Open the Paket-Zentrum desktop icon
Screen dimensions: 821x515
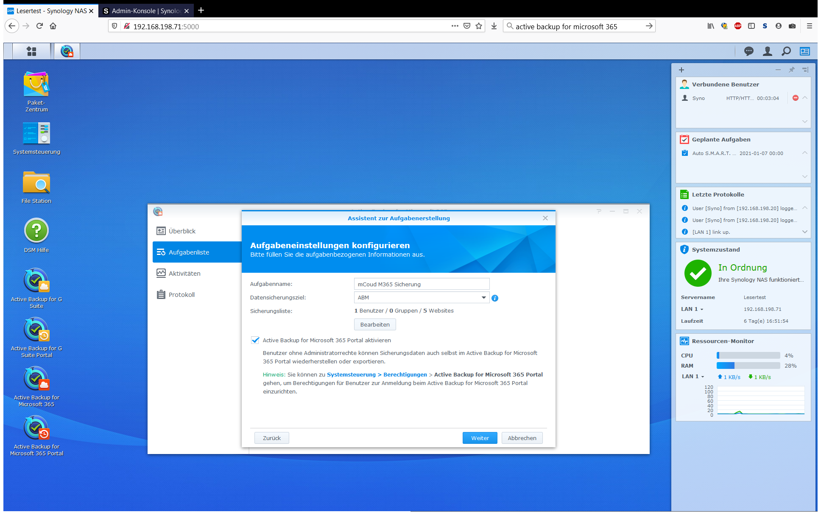click(36, 85)
